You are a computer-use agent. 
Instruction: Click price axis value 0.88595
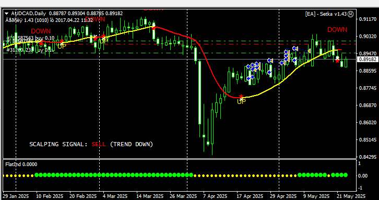pos(368,70)
